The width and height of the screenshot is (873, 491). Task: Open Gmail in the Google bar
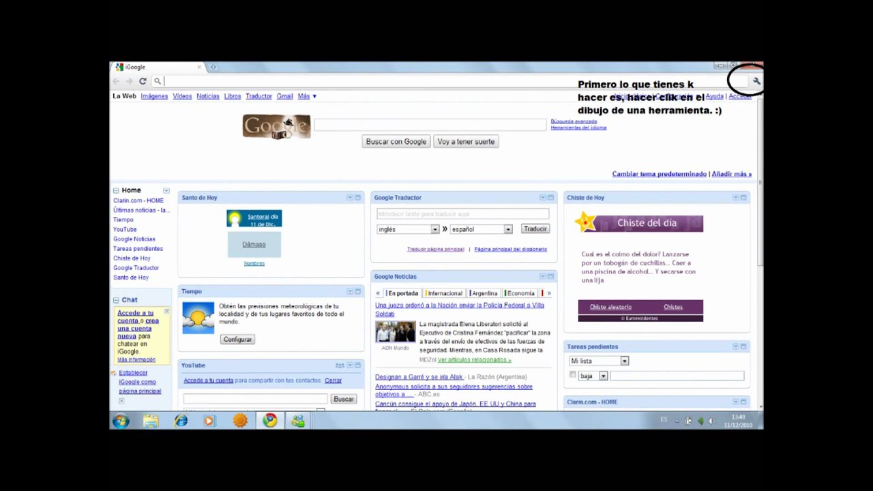pyautogui.click(x=284, y=96)
